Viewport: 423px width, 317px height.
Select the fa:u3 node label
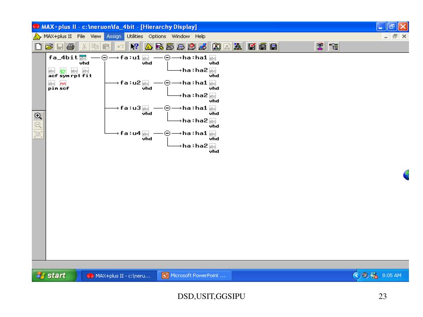[130, 108]
